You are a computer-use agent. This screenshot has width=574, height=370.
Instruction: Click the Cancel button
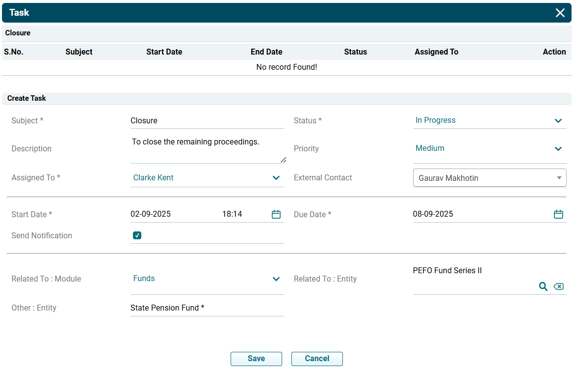click(317, 359)
